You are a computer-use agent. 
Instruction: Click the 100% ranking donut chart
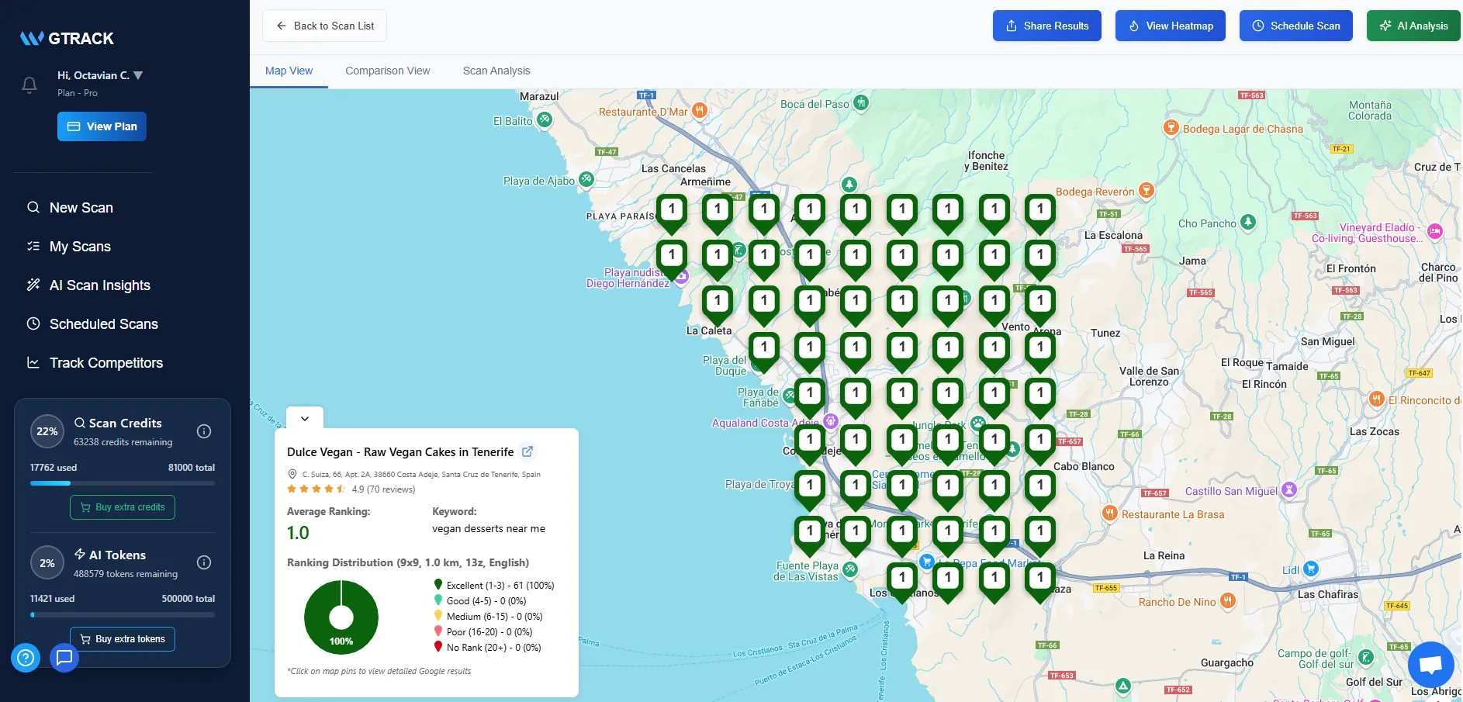click(341, 617)
